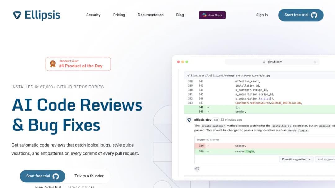Click the lock icon beside github.com

264,62
